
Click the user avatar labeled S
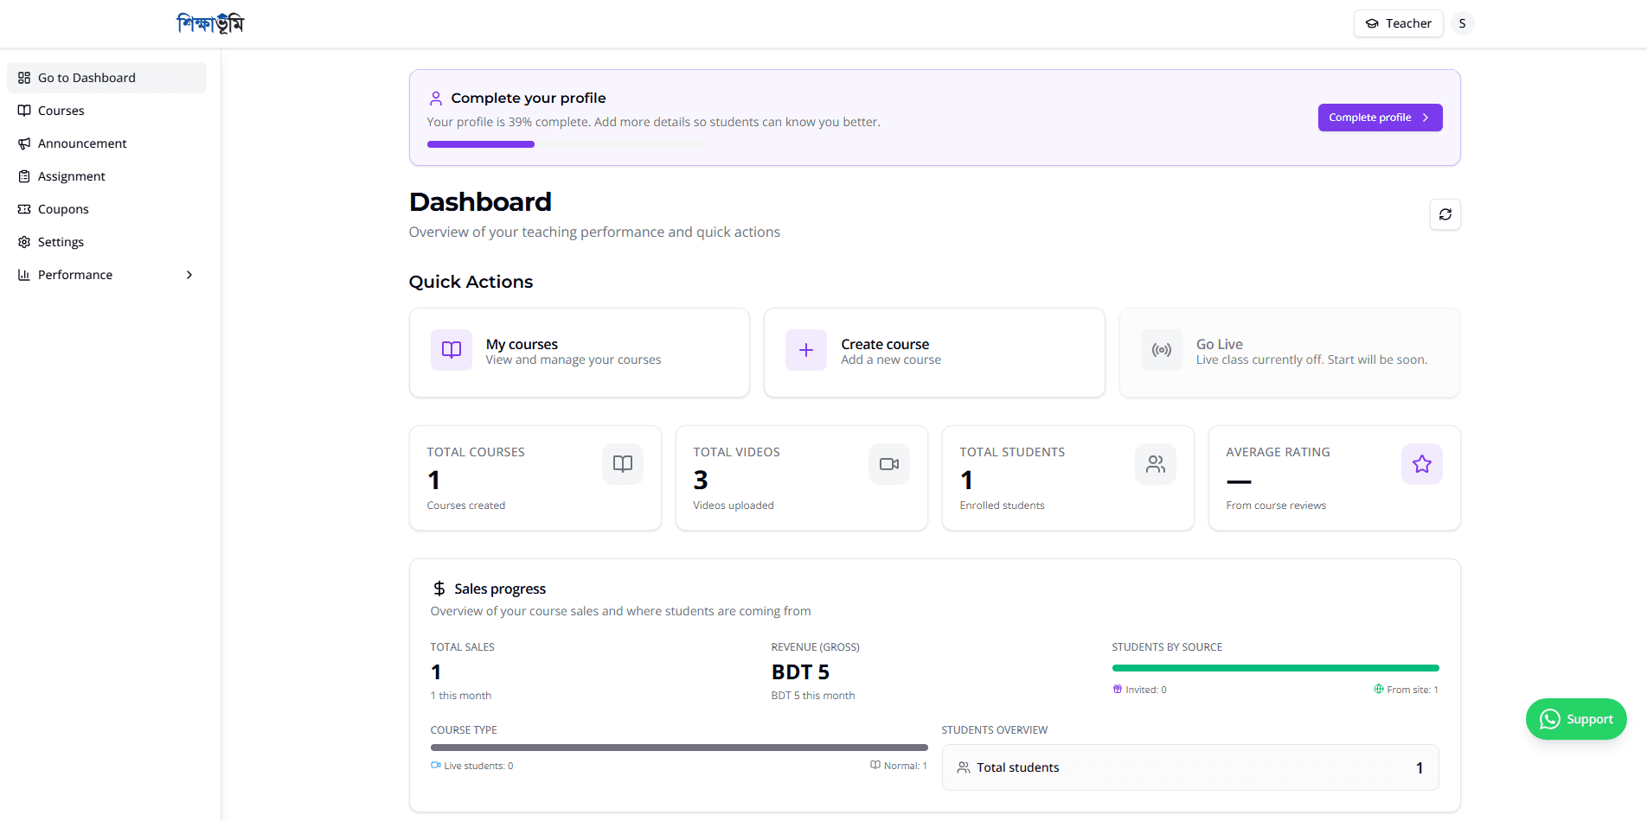tap(1462, 23)
